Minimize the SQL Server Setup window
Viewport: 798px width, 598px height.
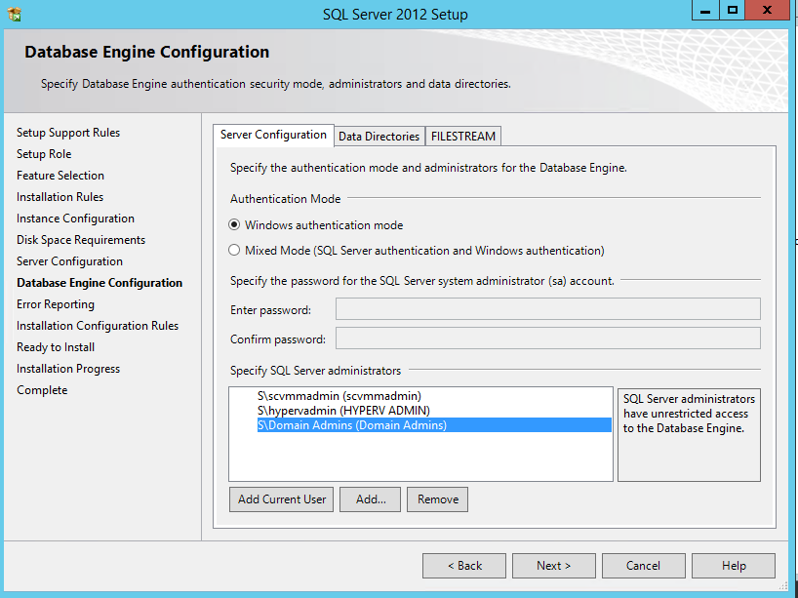point(705,10)
